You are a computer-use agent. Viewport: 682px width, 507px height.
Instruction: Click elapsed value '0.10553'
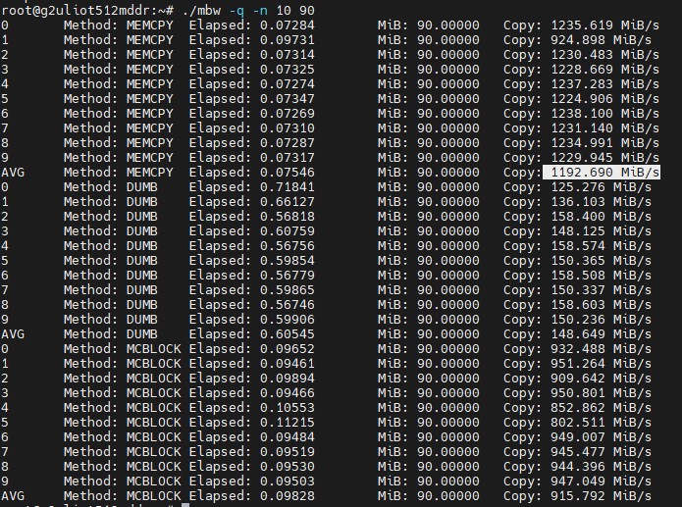click(x=288, y=407)
